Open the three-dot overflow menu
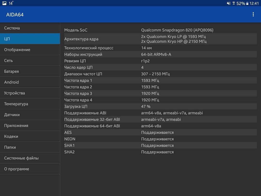The width and height of the screenshot is (261, 196). tap(253, 14)
